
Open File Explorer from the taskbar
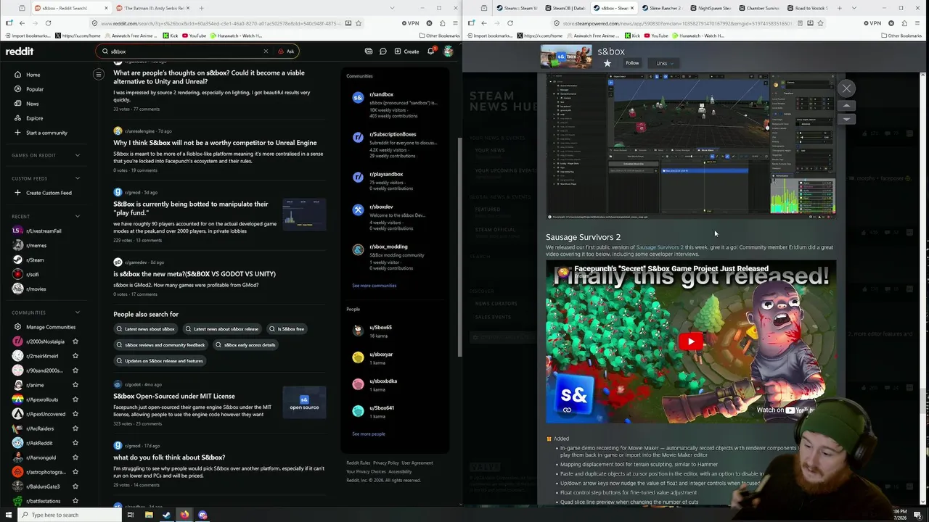(149, 515)
